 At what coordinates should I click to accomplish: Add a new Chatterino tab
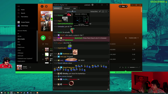[79, 8]
